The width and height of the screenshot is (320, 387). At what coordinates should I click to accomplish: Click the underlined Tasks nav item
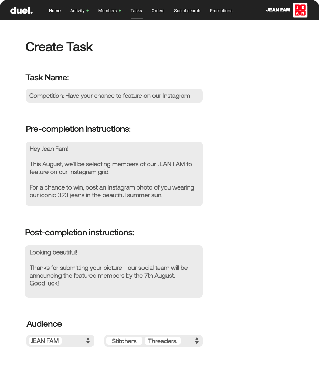[136, 11]
